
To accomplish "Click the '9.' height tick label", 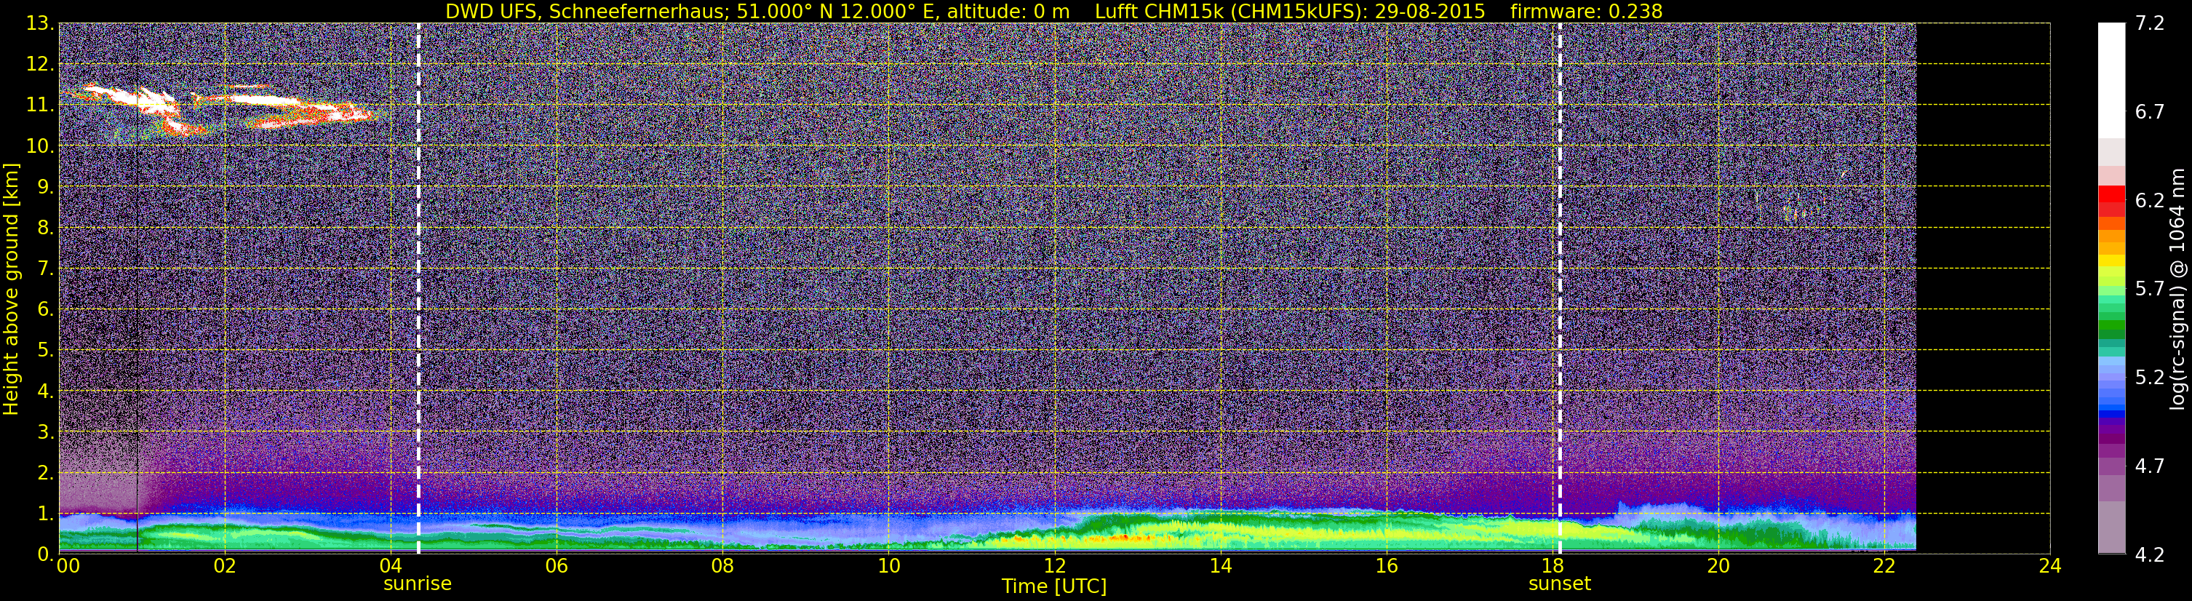I will click(x=45, y=186).
